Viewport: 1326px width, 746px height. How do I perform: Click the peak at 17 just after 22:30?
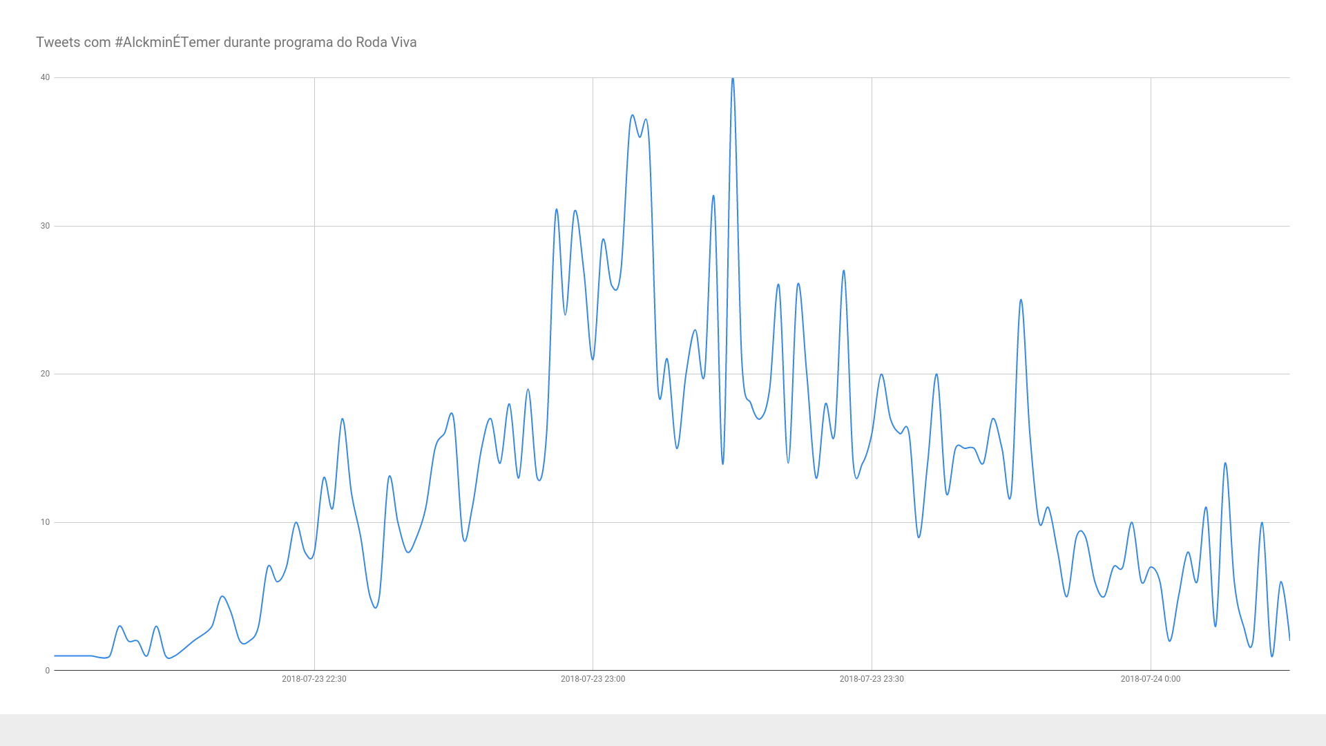pos(342,419)
